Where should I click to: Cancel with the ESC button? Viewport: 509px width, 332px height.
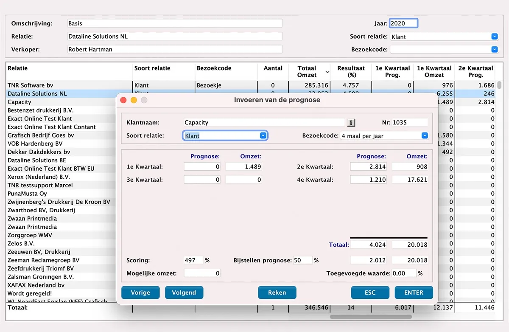point(370,293)
